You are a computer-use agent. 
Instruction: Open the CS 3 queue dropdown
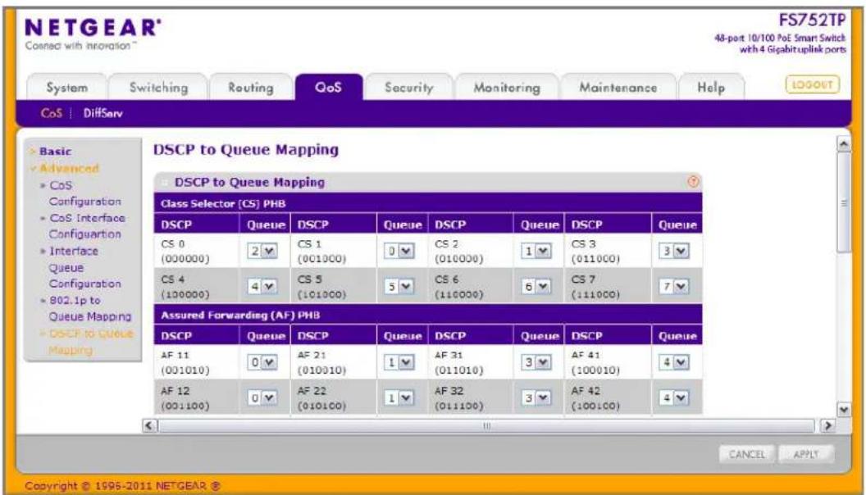(674, 251)
